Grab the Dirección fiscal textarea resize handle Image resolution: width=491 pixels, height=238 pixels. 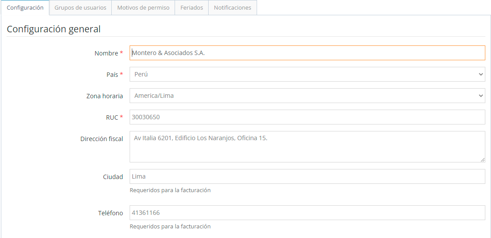(x=482, y=160)
